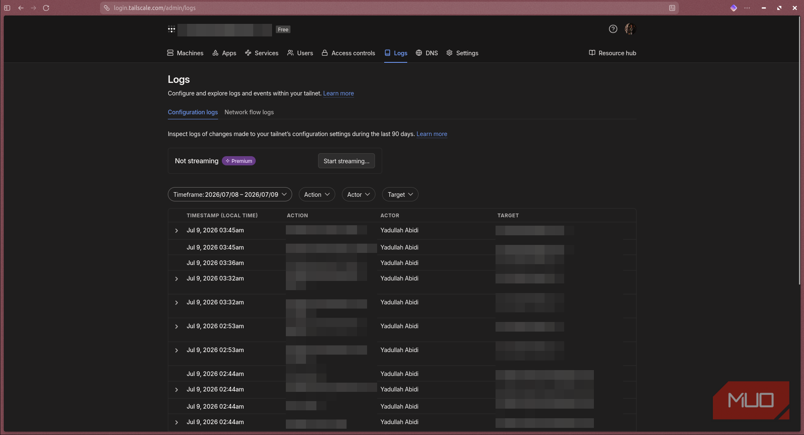
Task: Open the Action filter dropdown
Action: (x=317, y=195)
